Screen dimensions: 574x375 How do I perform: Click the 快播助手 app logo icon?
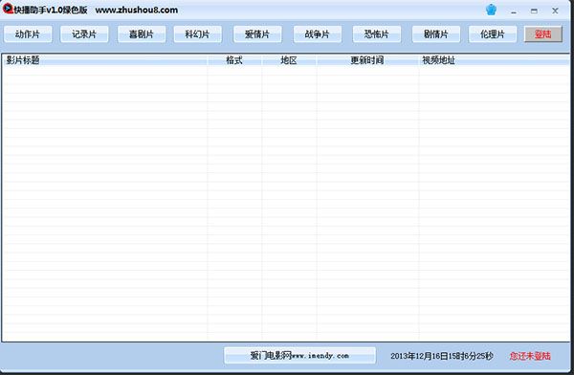coord(8,9)
